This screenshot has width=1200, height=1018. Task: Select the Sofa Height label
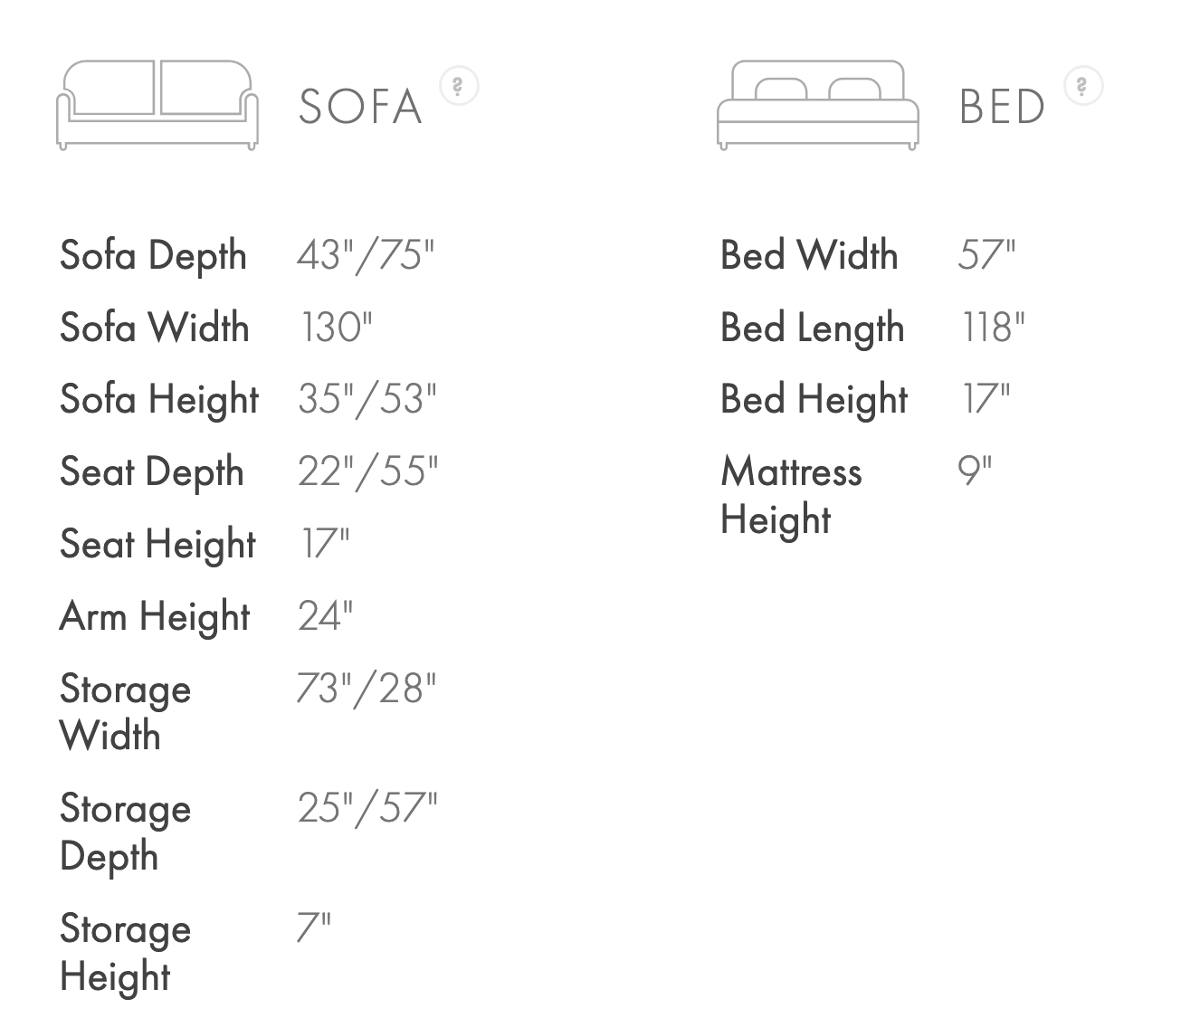pyautogui.click(x=159, y=399)
